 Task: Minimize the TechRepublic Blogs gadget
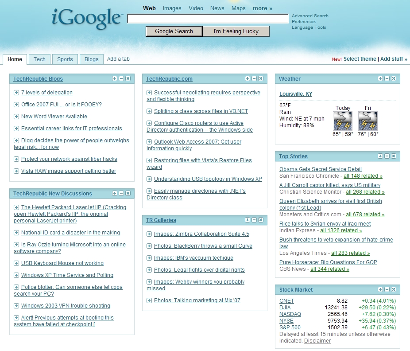coord(121,78)
